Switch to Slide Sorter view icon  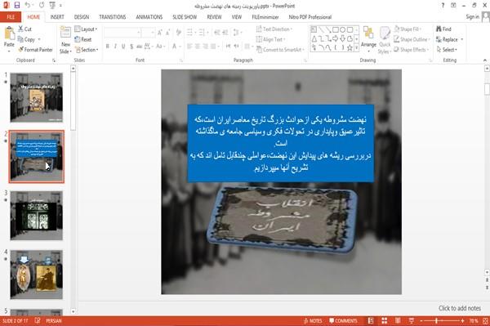pos(384,320)
